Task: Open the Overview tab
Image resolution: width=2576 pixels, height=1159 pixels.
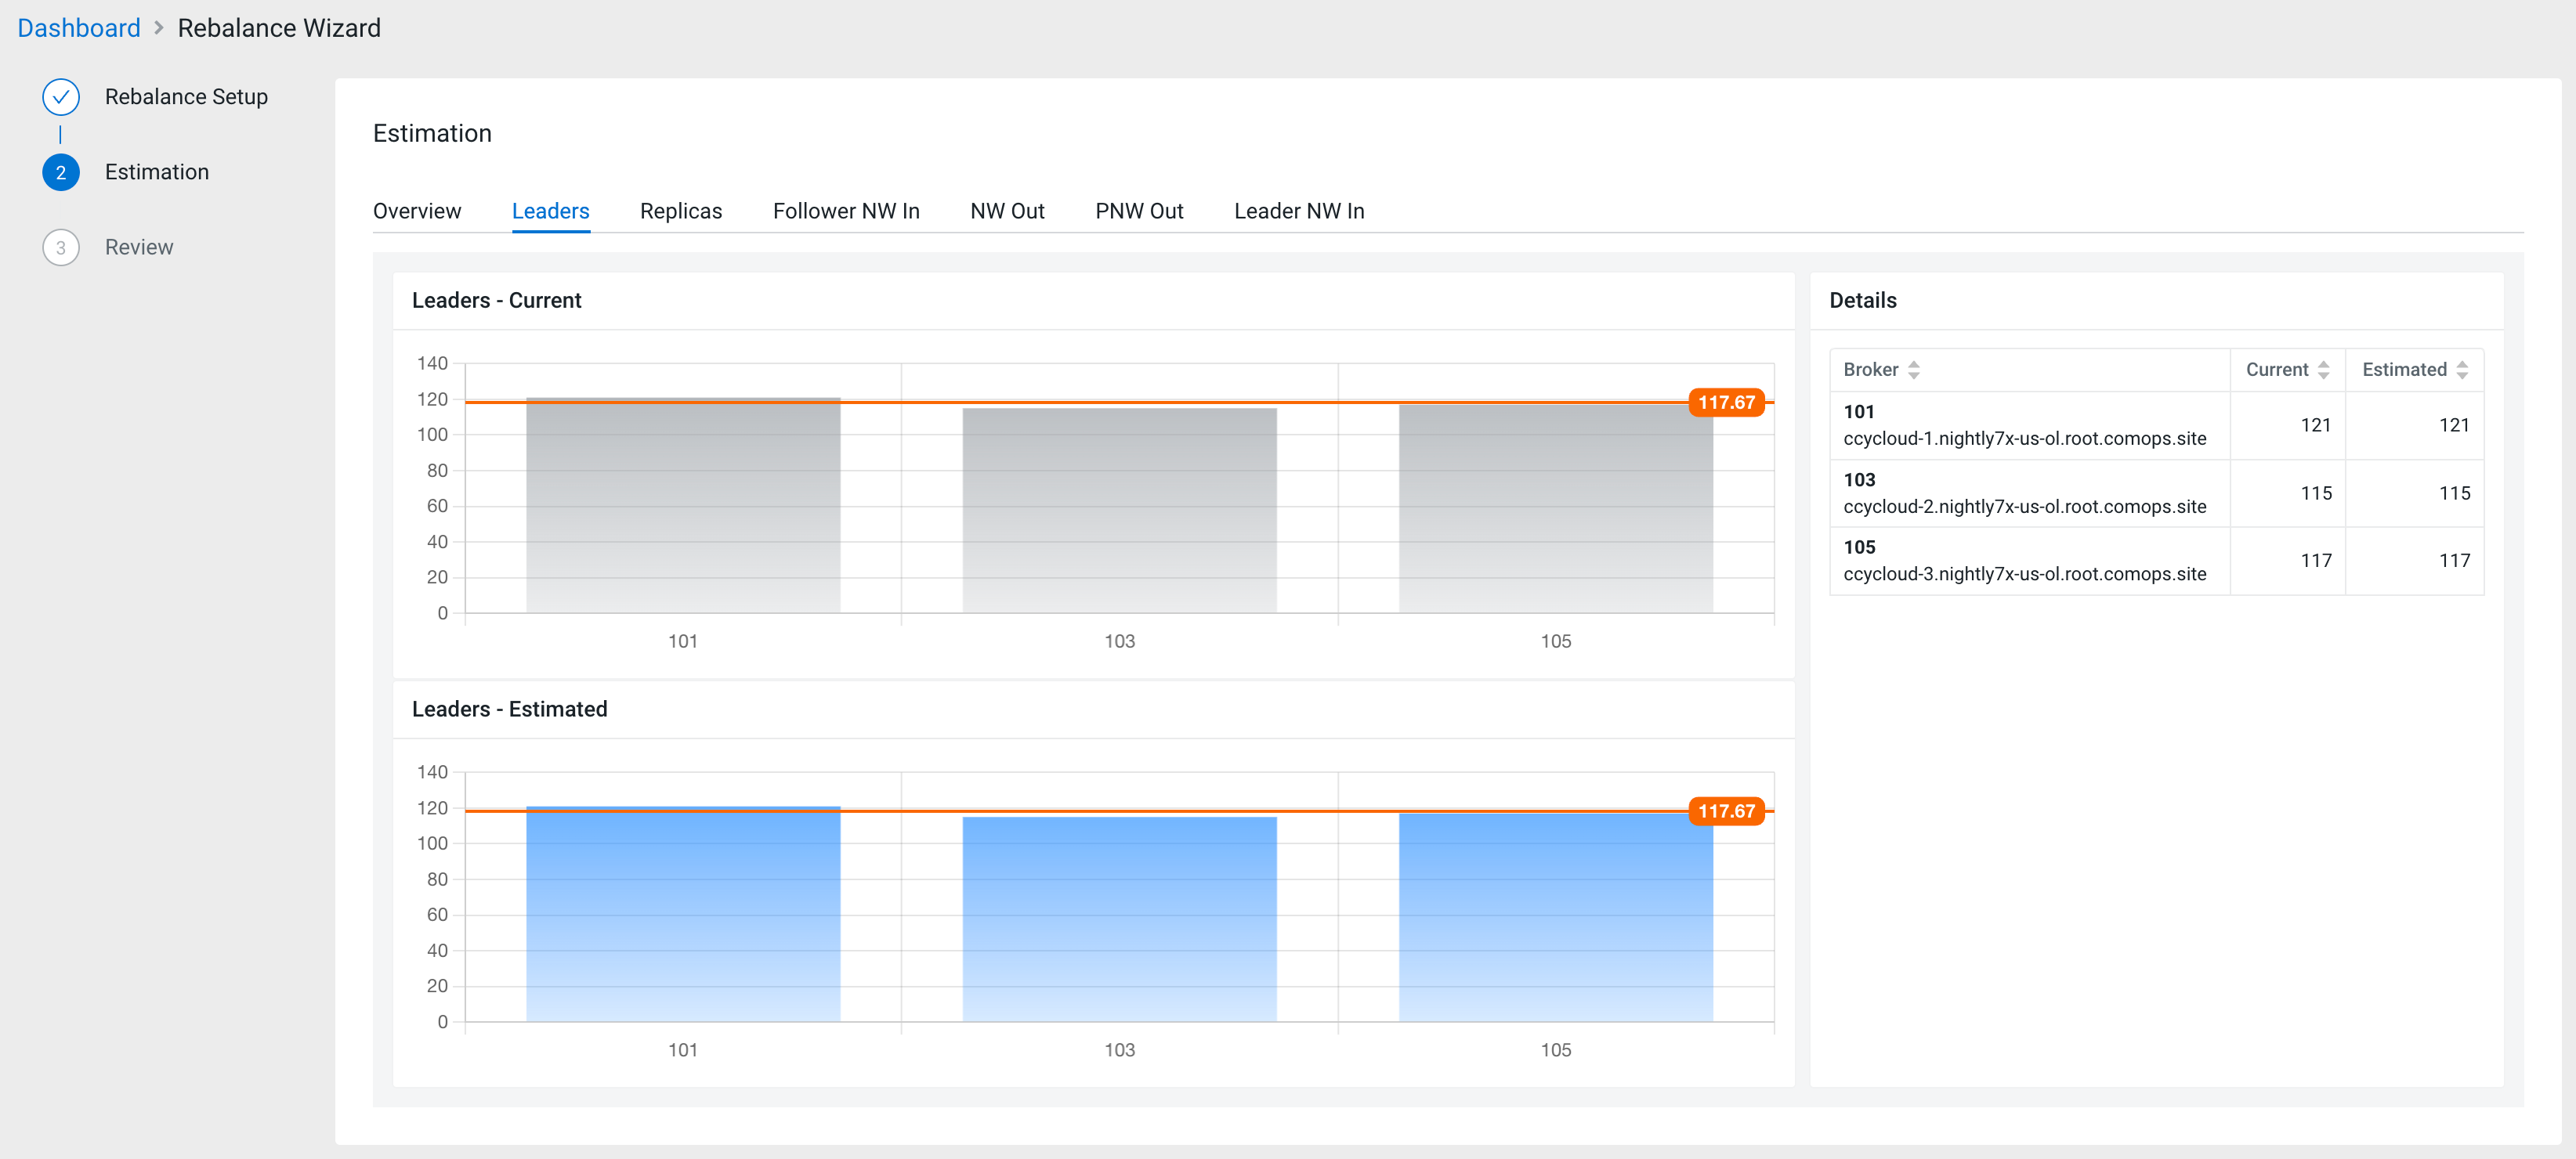Action: (x=417, y=211)
